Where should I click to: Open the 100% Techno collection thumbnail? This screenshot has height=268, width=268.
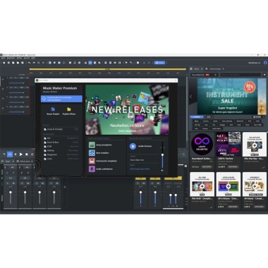[229, 145]
